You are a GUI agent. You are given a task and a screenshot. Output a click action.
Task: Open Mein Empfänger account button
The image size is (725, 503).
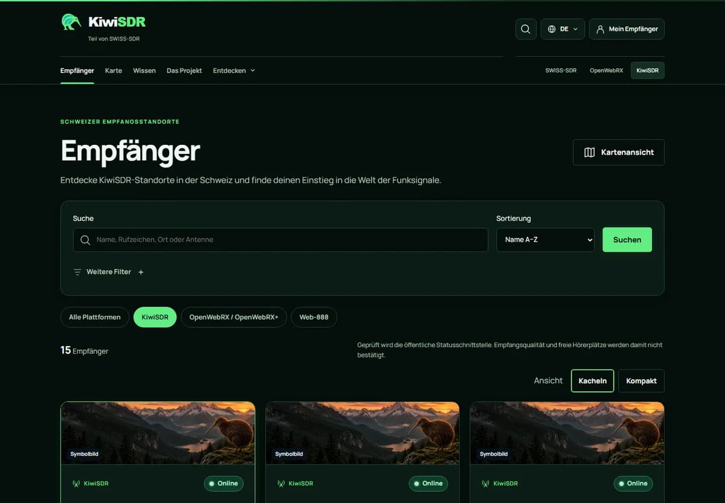(627, 29)
